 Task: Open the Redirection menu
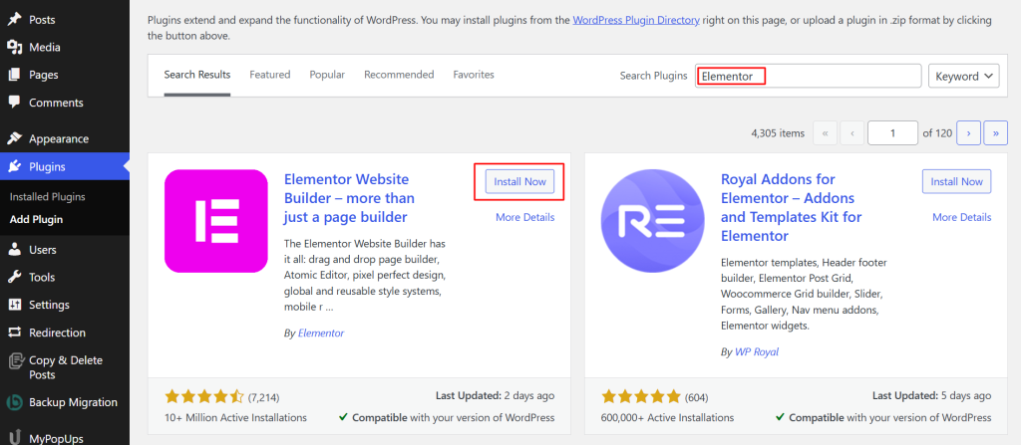click(x=65, y=333)
